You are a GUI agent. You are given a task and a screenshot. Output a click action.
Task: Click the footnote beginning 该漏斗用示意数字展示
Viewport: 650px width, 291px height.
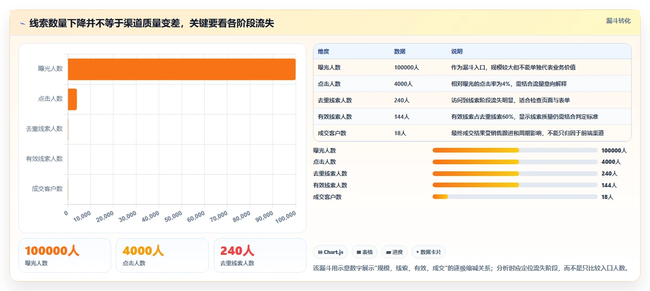pyautogui.click(x=471, y=268)
